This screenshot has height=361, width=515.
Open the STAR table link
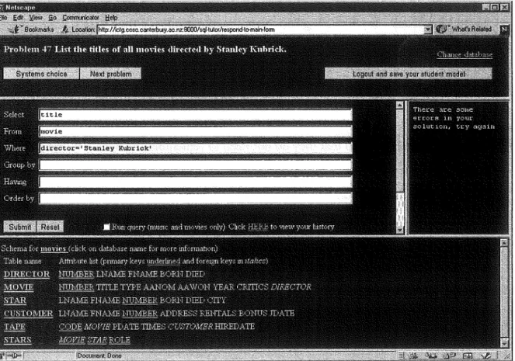(15, 300)
